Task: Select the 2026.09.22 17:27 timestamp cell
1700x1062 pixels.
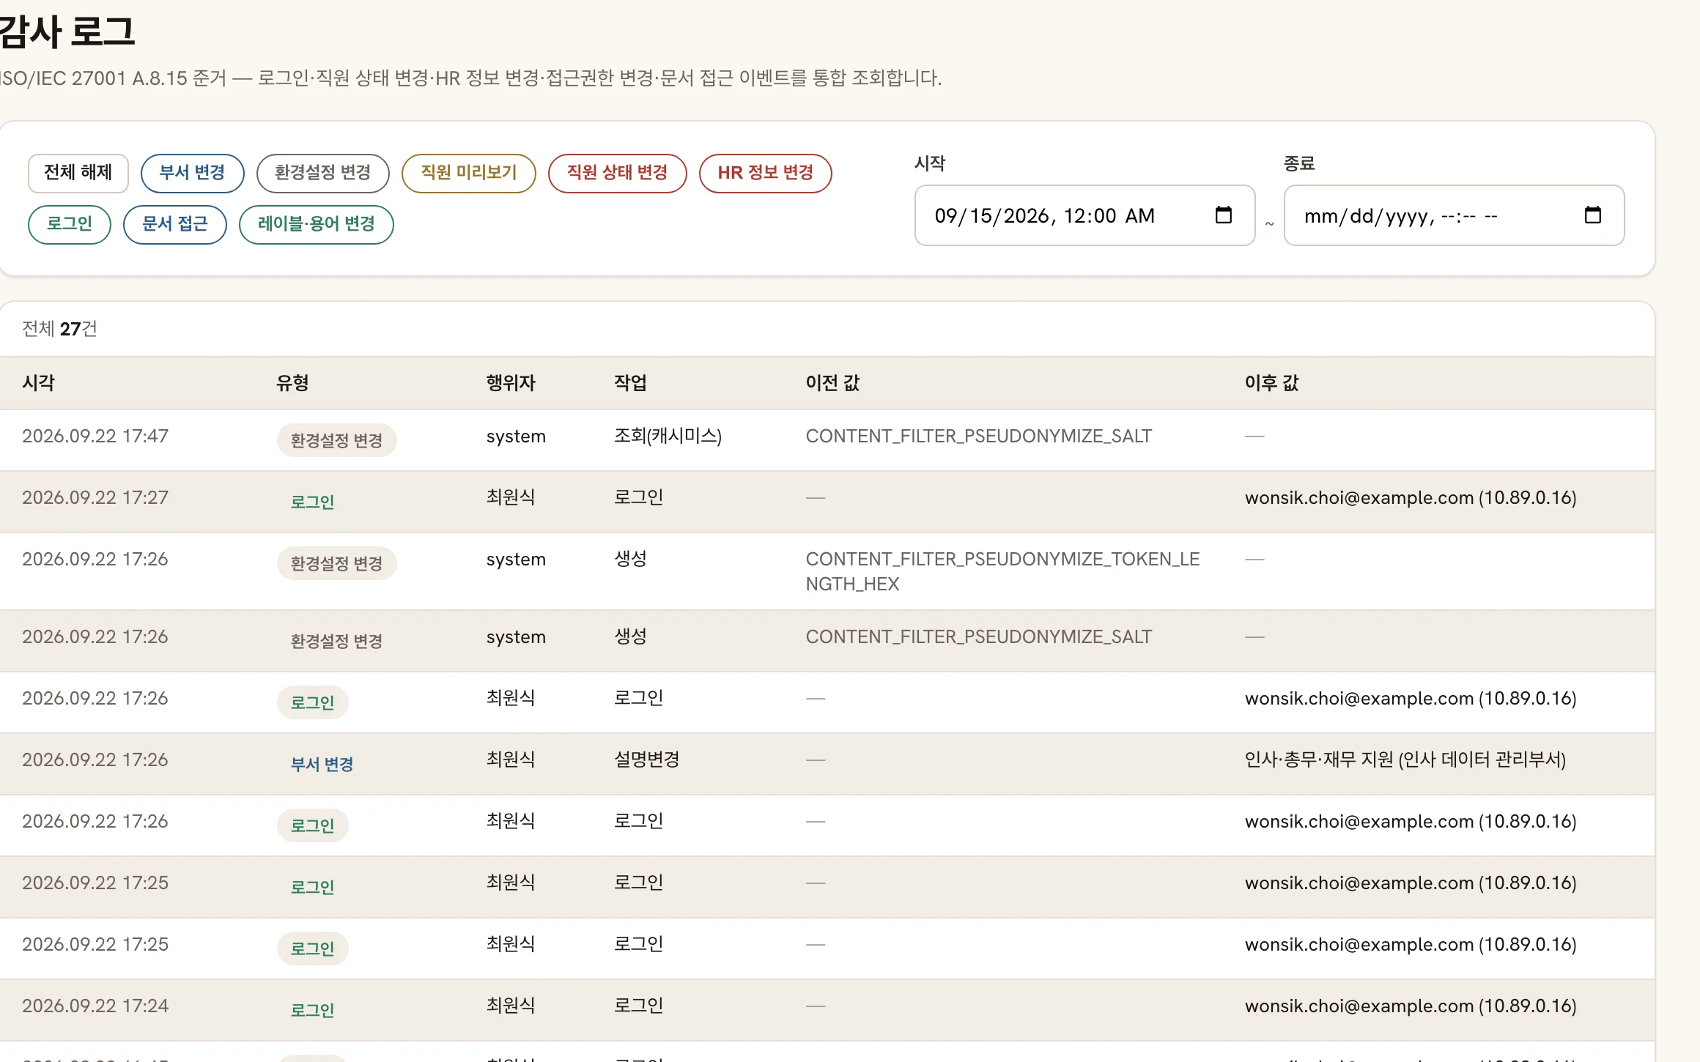Action: point(95,497)
